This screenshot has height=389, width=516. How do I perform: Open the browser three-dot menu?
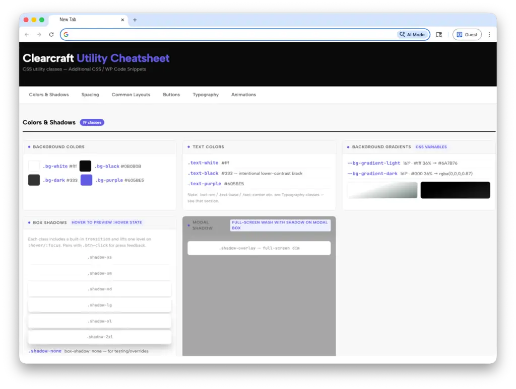pos(489,35)
